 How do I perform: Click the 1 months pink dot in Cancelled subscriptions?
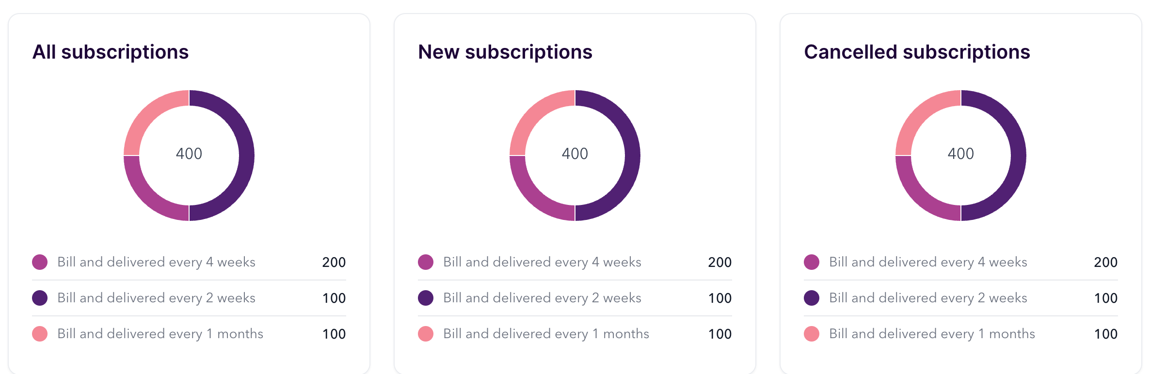coord(812,334)
